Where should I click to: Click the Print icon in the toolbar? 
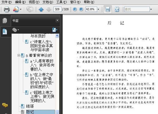(x=7, y=9)
